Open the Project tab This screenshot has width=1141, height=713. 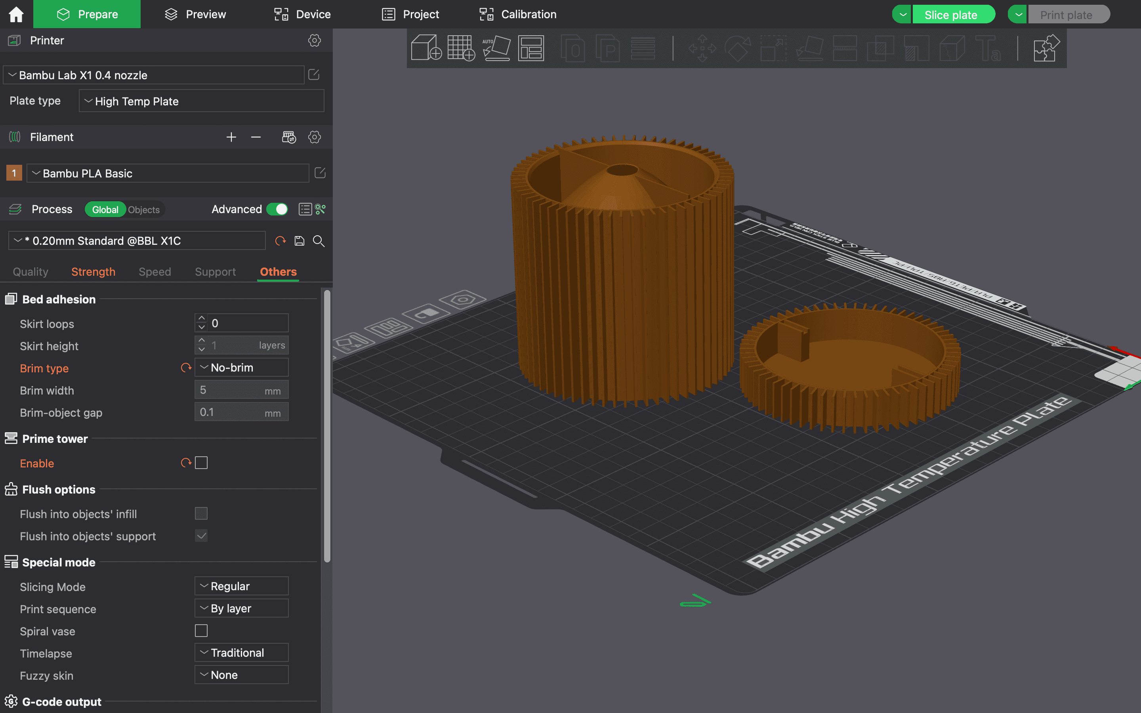[x=410, y=14]
